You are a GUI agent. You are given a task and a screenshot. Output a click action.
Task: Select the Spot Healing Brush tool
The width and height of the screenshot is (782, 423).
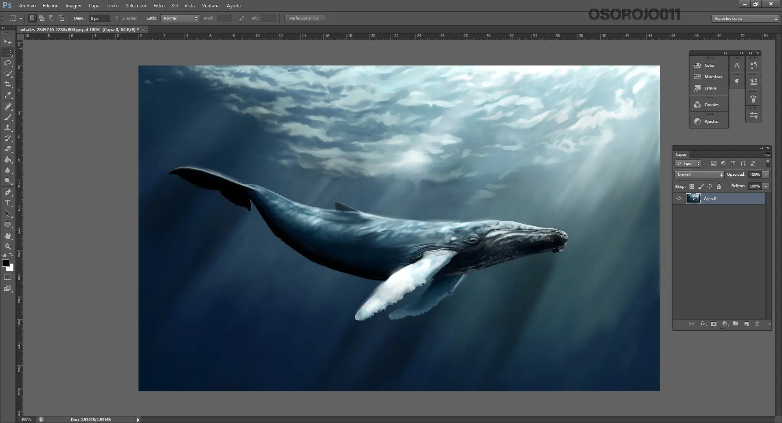8,107
